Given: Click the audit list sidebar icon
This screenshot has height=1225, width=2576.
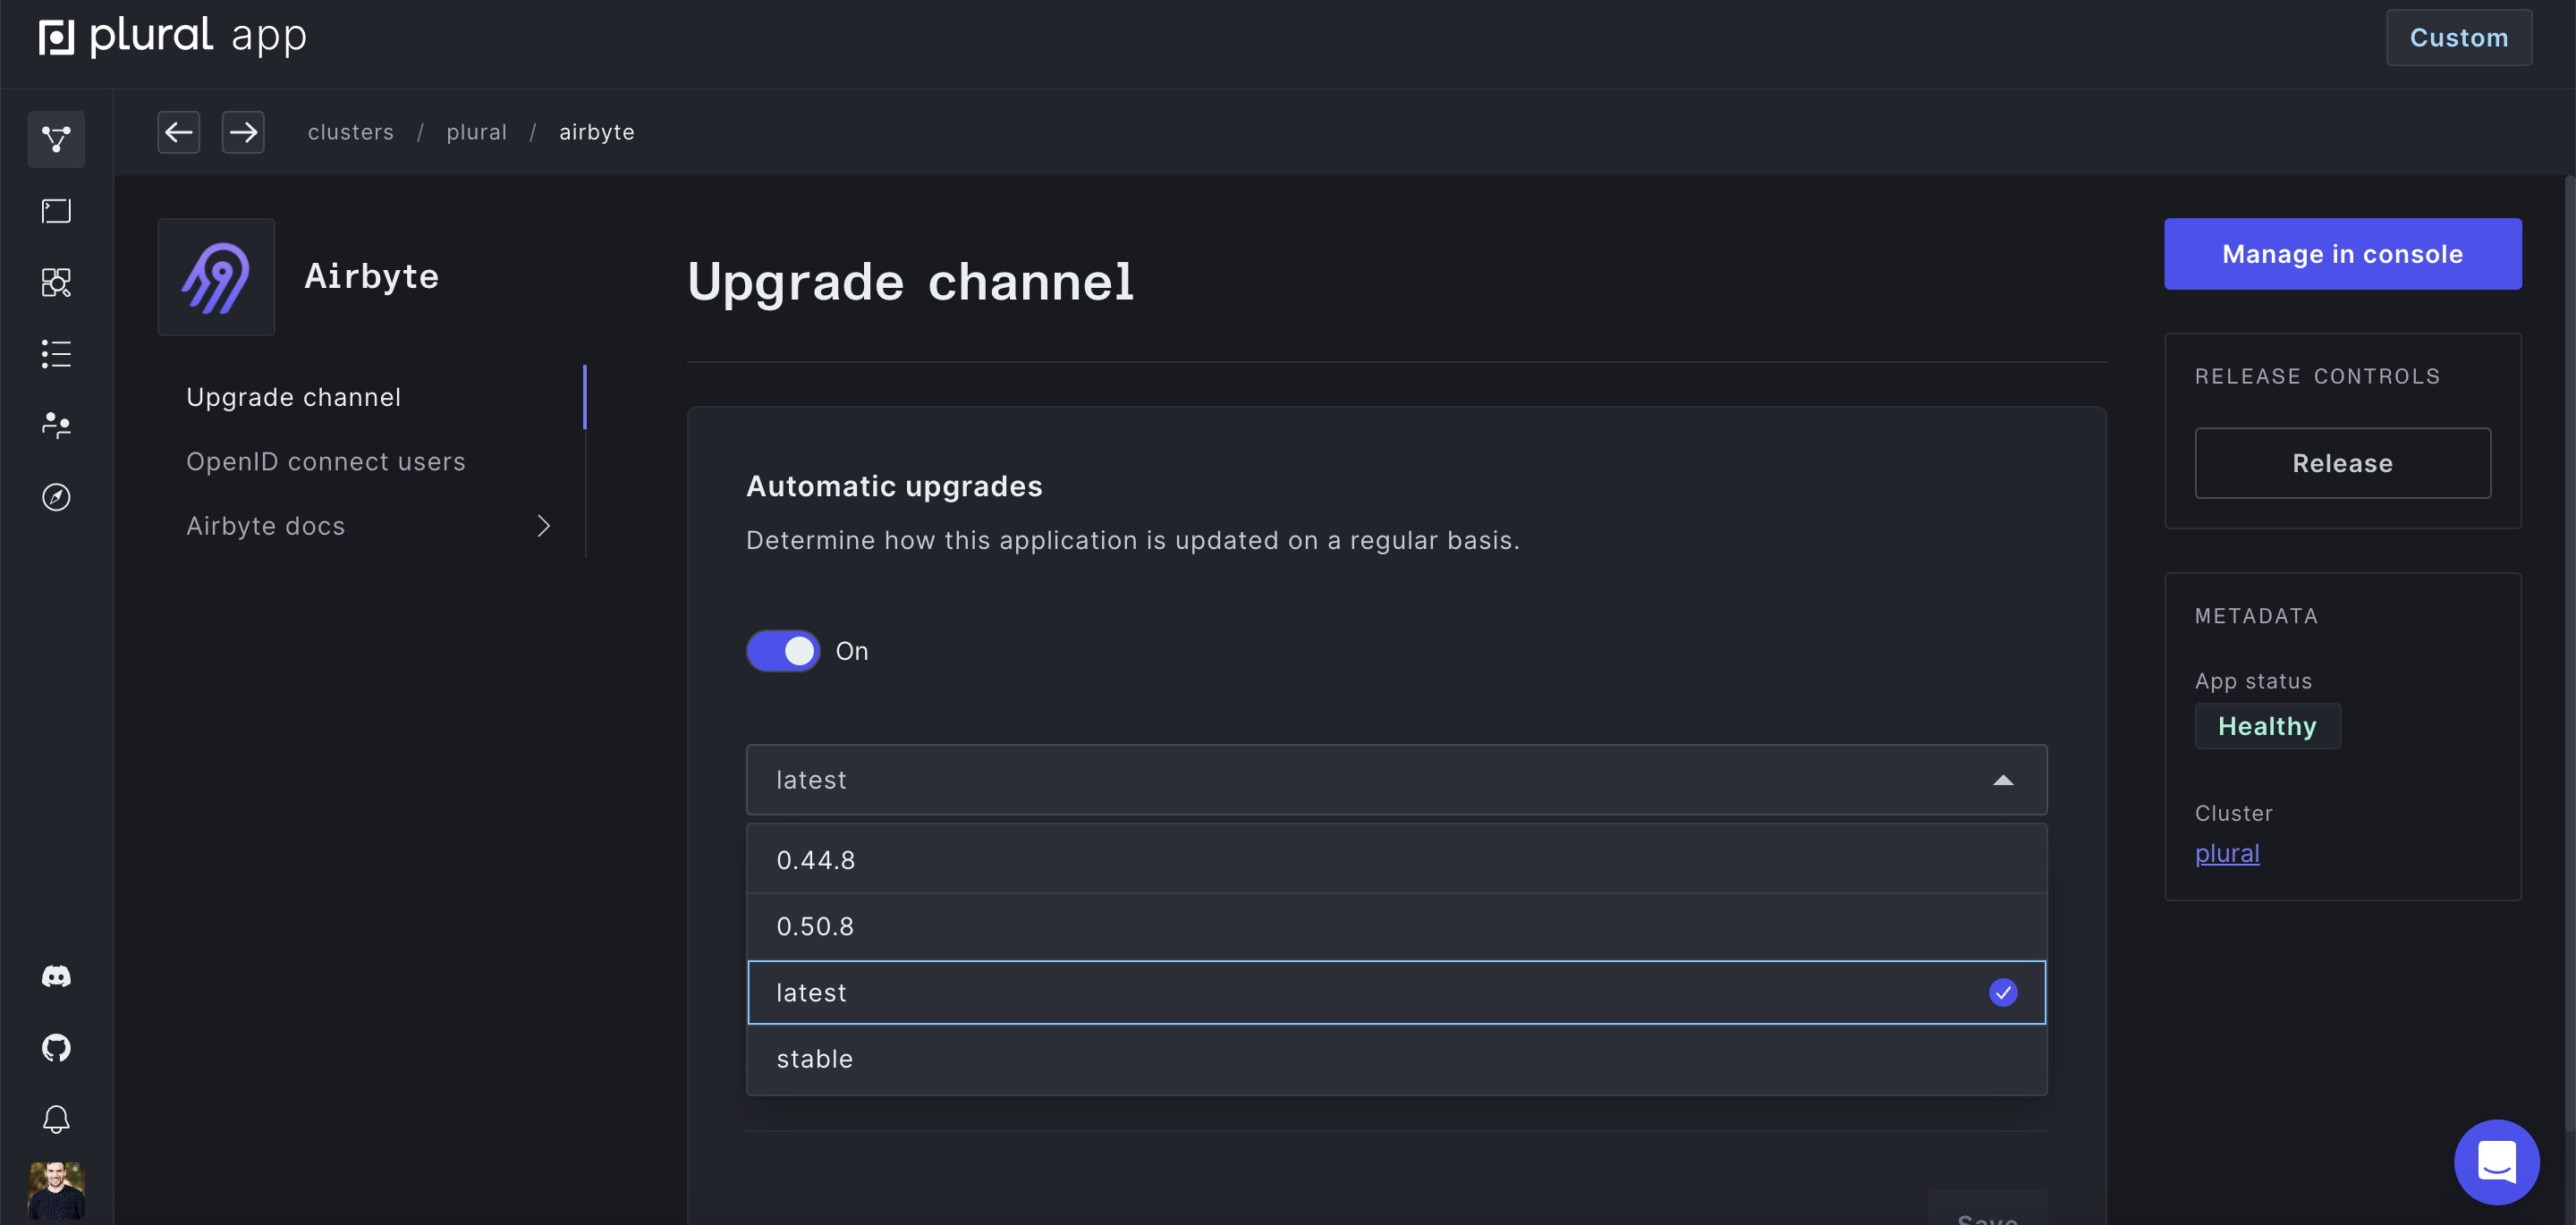Looking at the screenshot, I should click(56, 354).
